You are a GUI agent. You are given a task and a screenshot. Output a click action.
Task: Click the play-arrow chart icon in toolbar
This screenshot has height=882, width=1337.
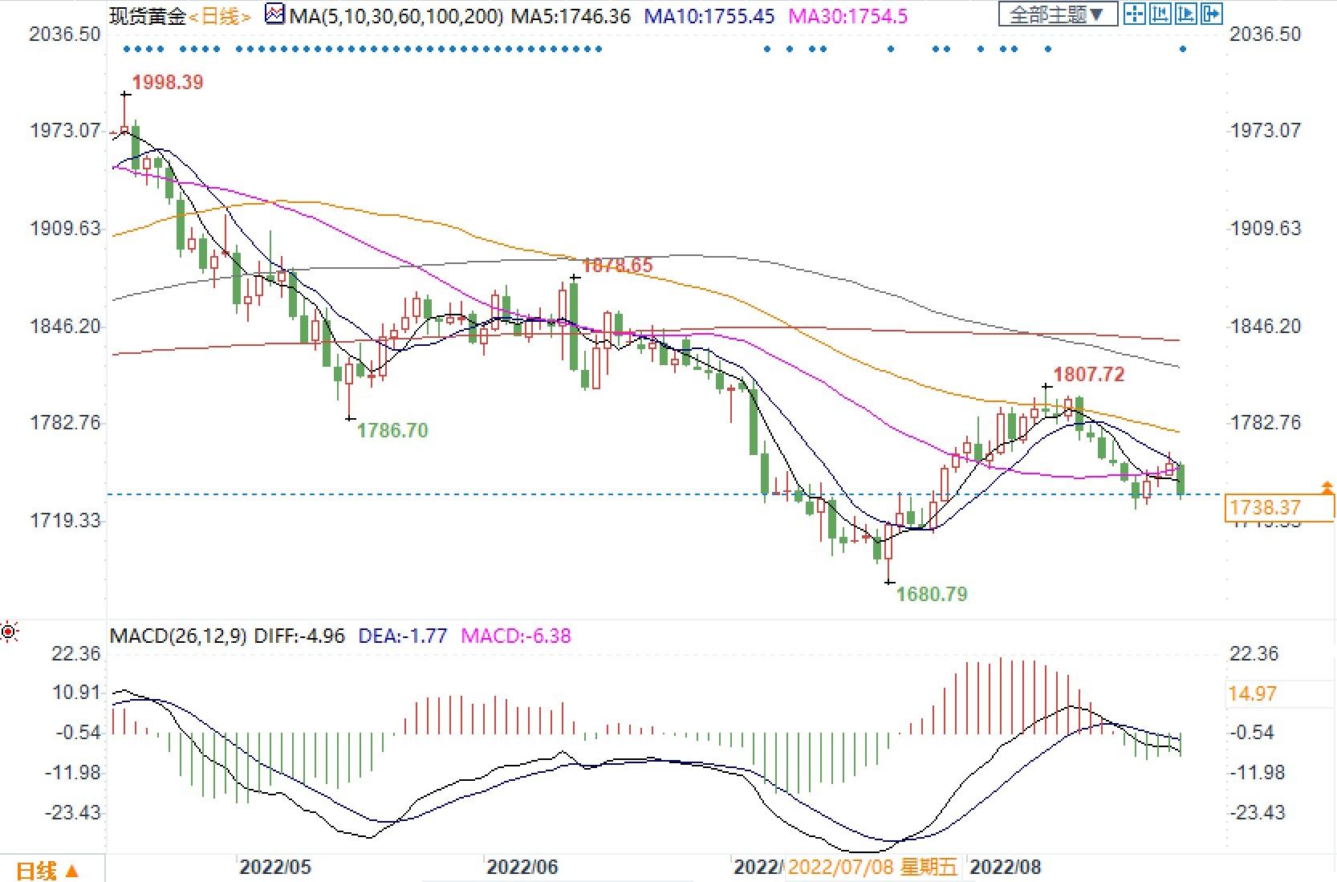tap(1185, 14)
